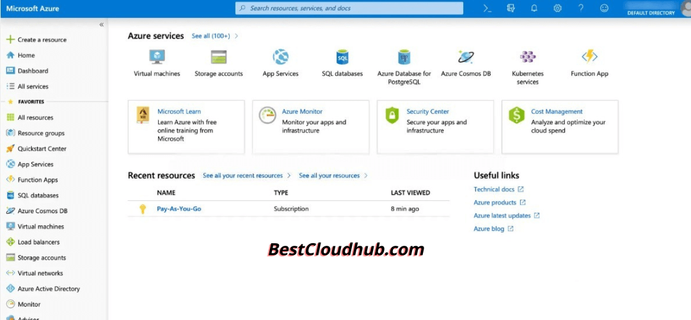Image resolution: width=691 pixels, height=320 pixels.
Task: Open the Help question mark
Action: (581, 8)
